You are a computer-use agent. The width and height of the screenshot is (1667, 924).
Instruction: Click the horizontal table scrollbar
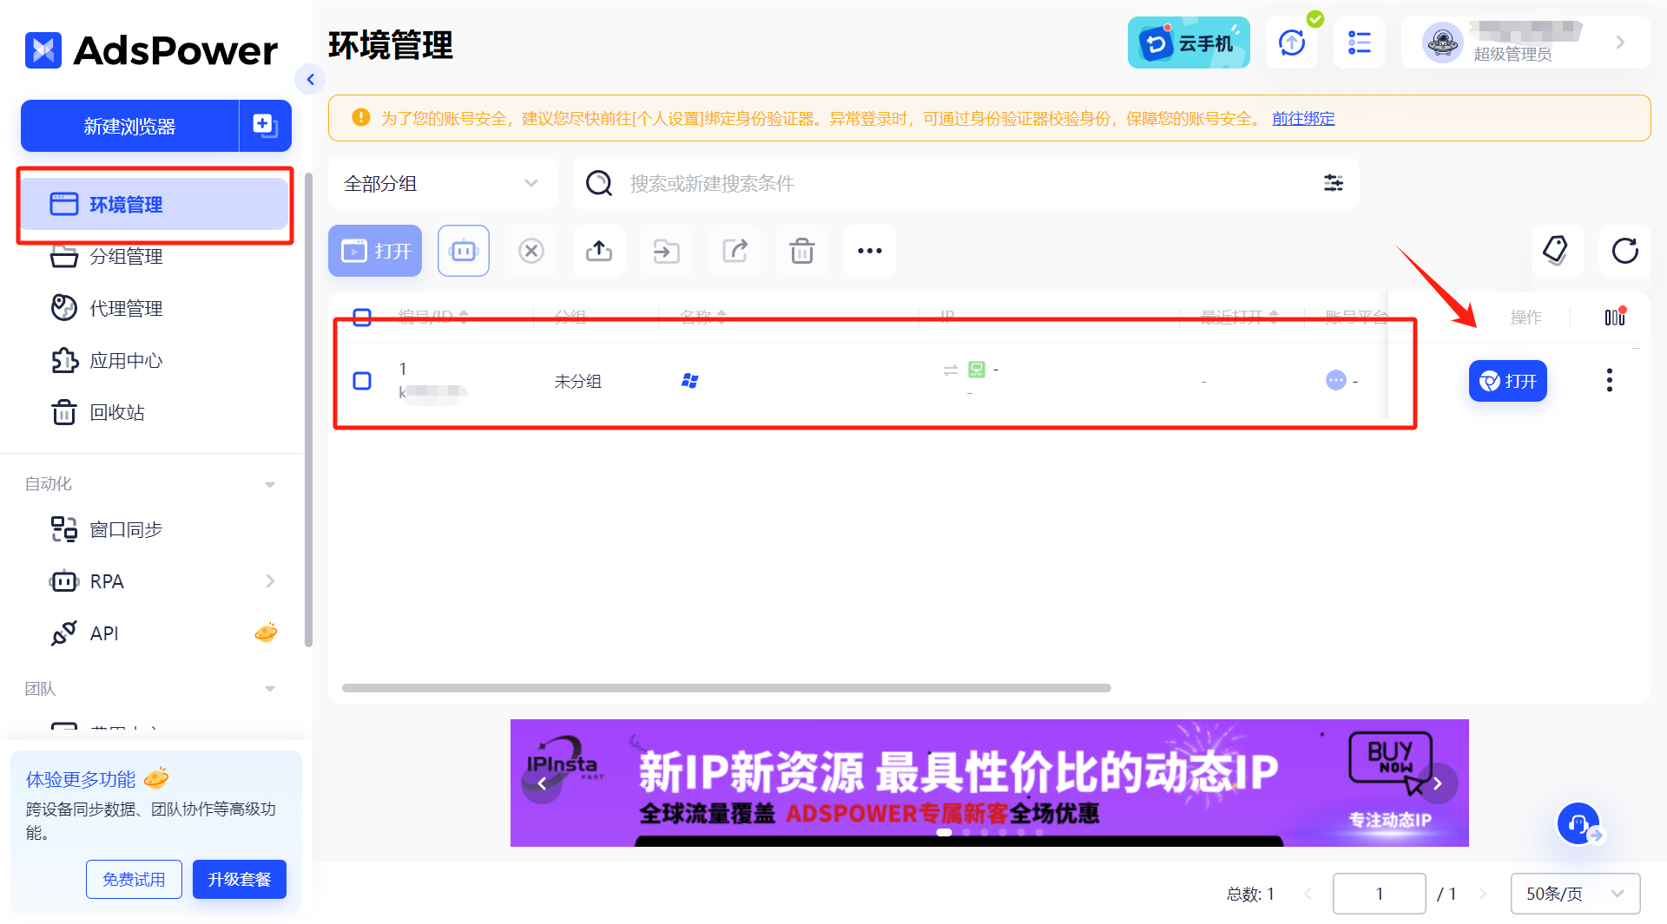pyautogui.click(x=726, y=688)
